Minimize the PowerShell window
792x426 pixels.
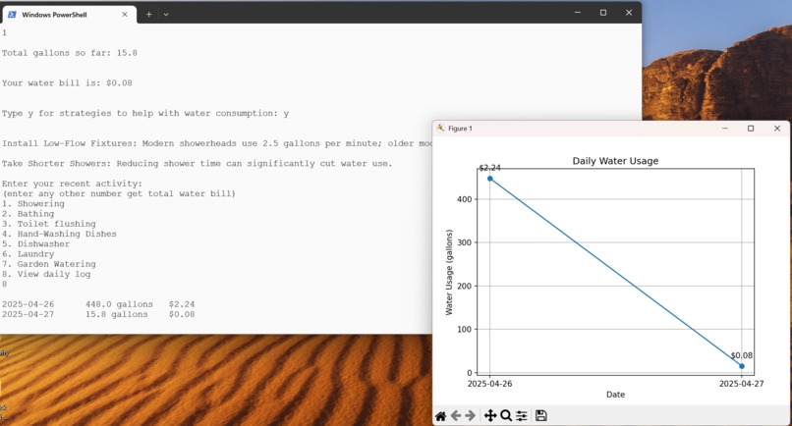[578, 13]
